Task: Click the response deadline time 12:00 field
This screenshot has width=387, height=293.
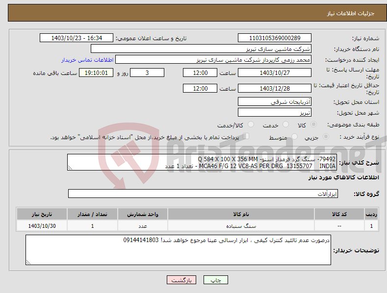Action: [200, 73]
